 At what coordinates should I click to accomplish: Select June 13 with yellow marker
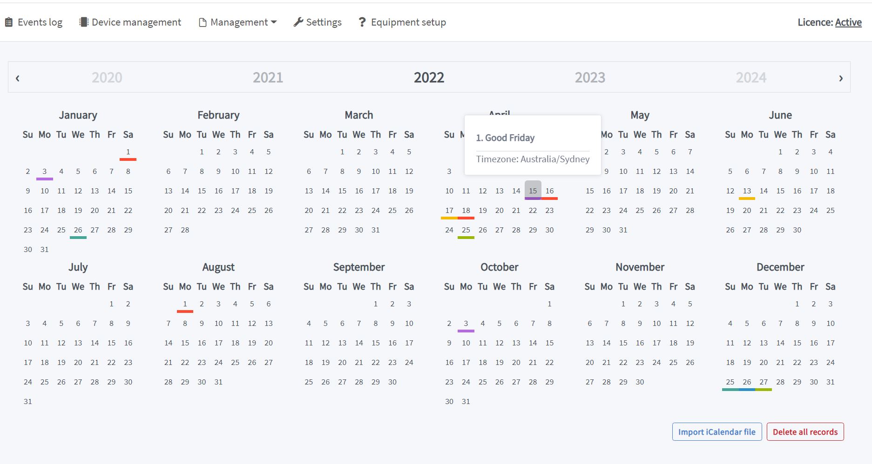coord(747,191)
